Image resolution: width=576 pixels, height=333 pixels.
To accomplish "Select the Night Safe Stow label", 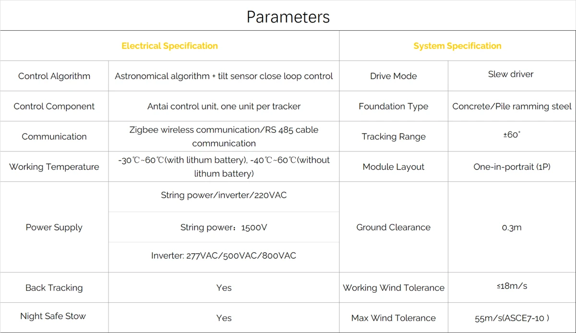I will point(53,316).
